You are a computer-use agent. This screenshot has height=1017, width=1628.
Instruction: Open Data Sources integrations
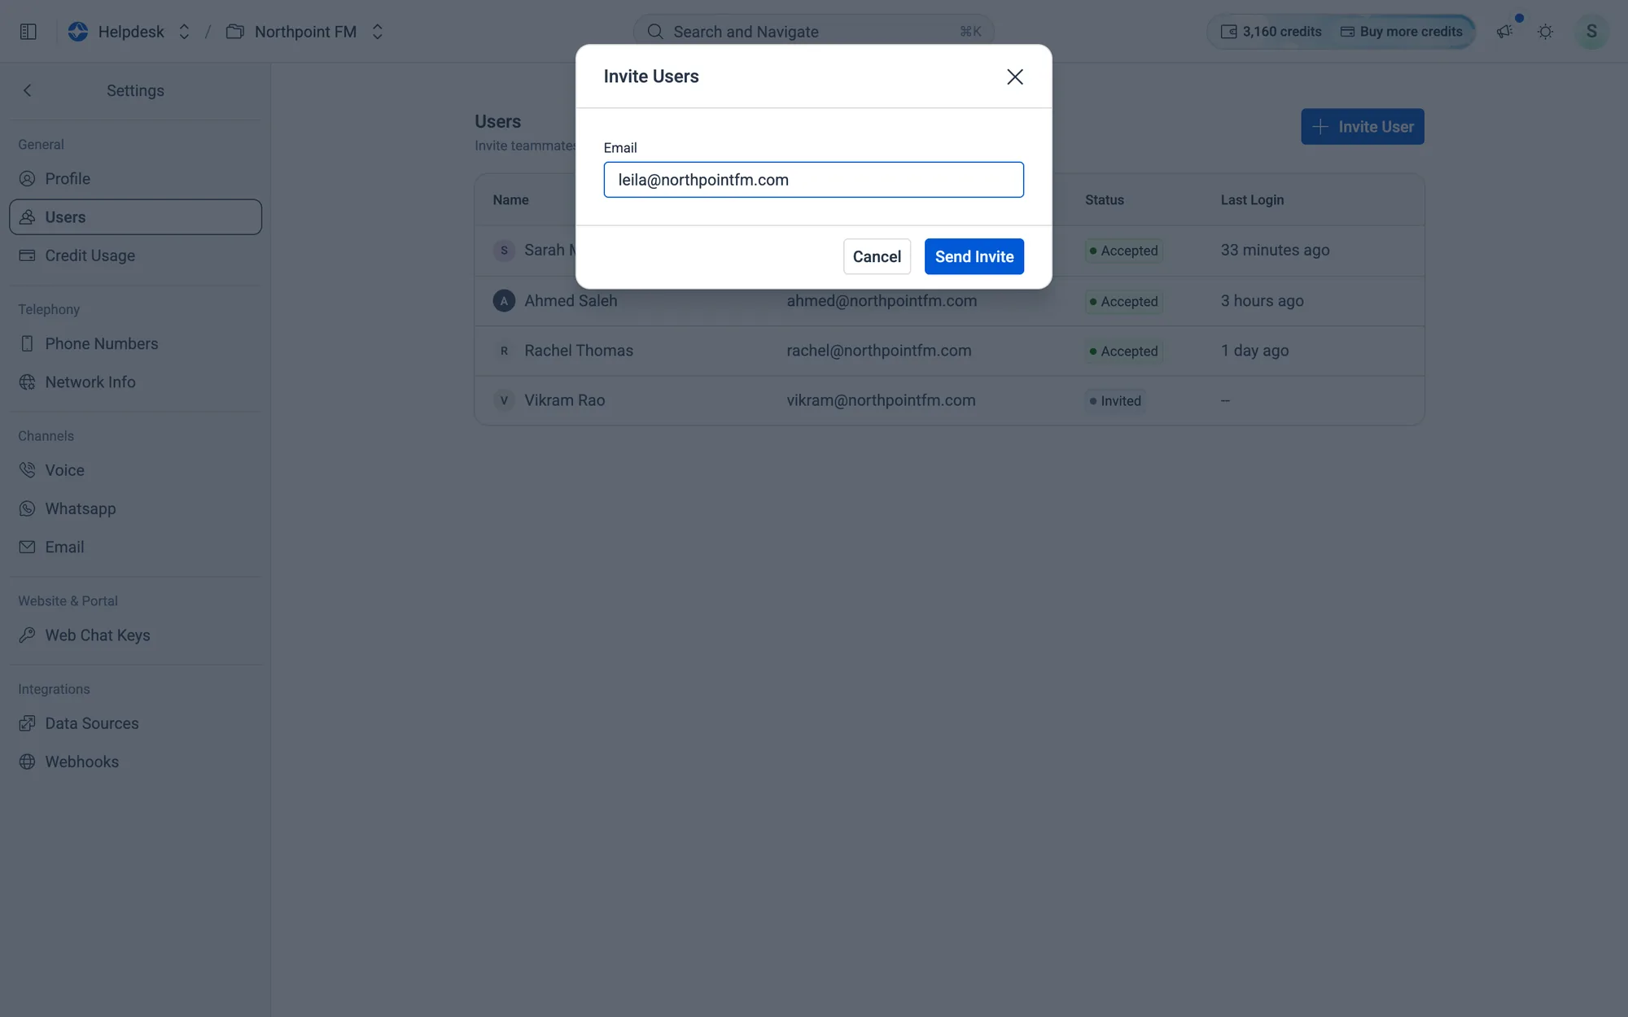point(135,723)
